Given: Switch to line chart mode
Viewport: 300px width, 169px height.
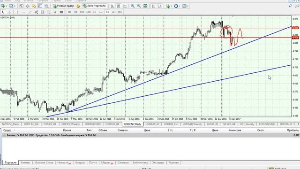Looking at the screenshot, I should tap(125, 6).
